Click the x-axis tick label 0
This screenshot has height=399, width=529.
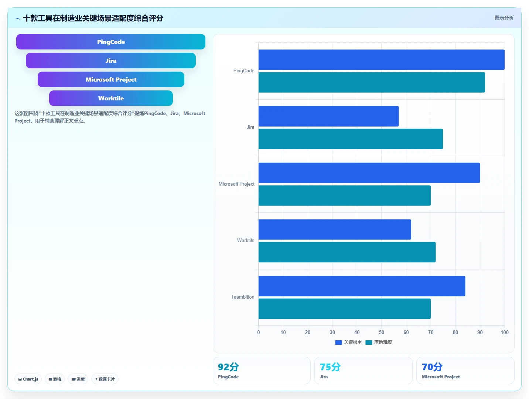pyautogui.click(x=259, y=332)
